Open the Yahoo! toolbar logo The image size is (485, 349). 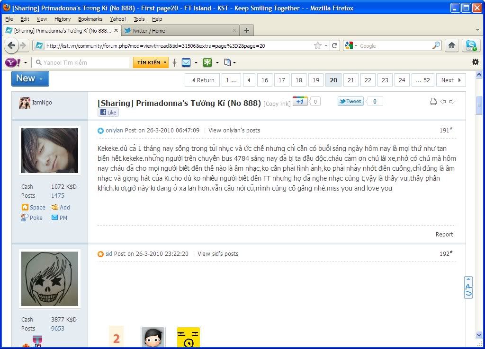13,63
